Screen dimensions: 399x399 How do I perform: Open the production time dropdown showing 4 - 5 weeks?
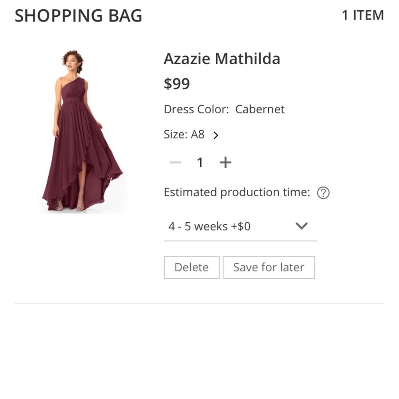[x=239, y=226]
